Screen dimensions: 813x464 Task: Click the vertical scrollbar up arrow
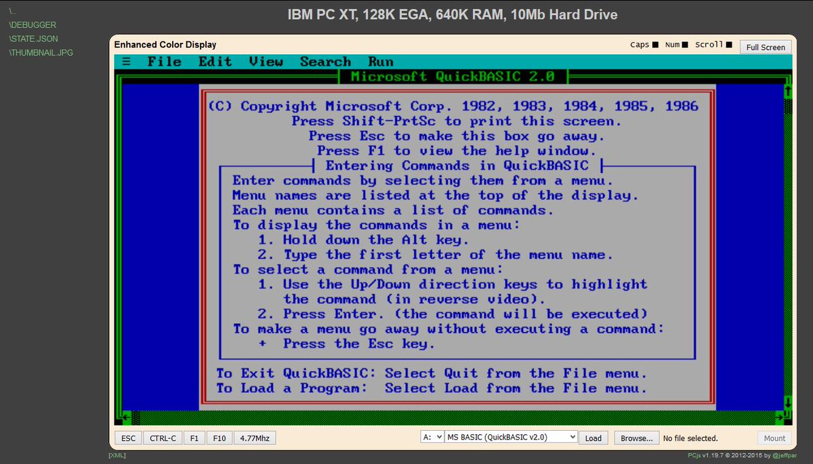(788, 91)
